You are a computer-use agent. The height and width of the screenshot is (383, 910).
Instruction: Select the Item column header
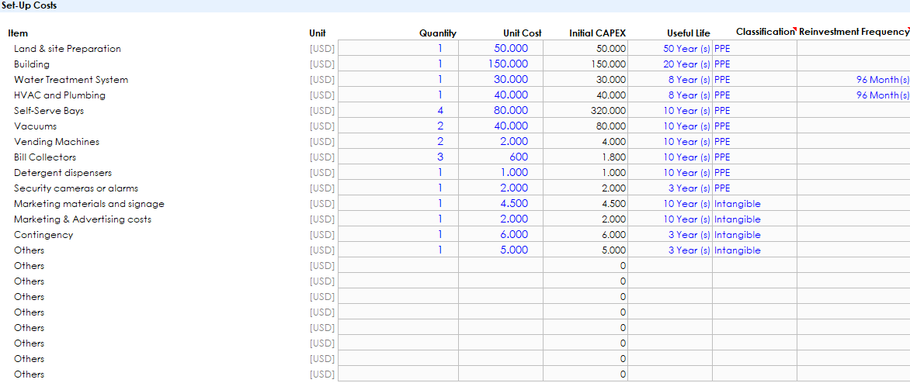[x=18, y=33]
